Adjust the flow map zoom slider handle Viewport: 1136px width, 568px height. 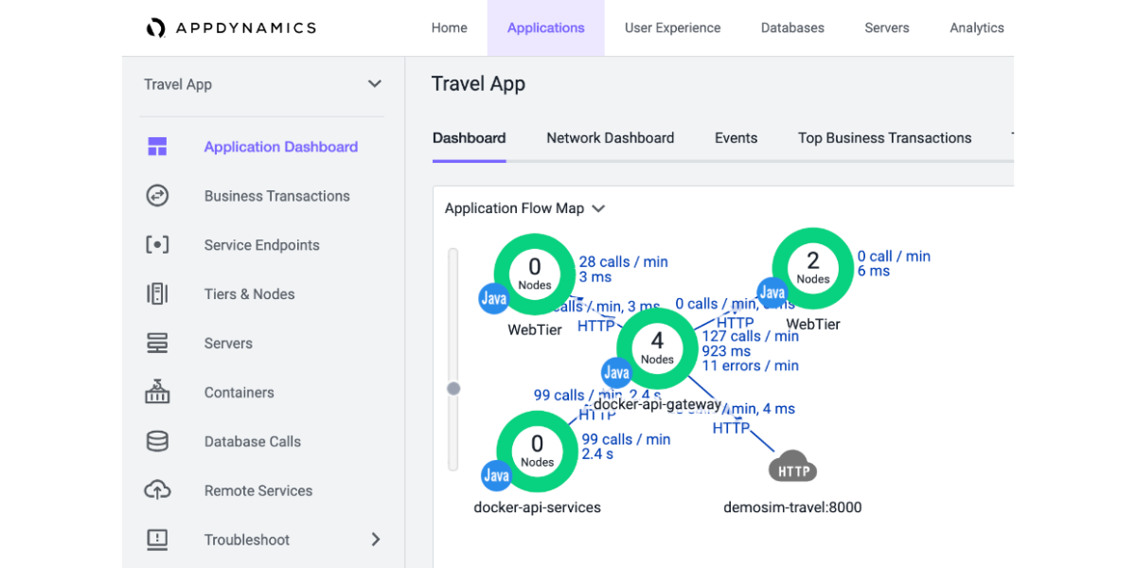[453, 389]
